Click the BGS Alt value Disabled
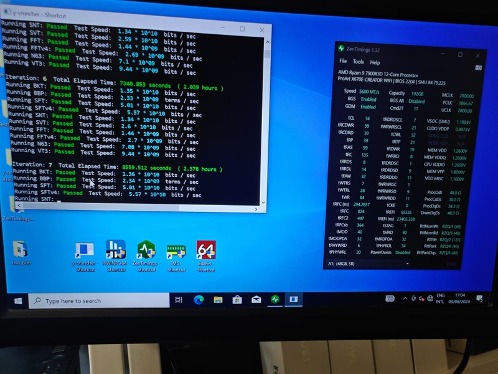Viewport: 498px width, 374px height. pyautogui.click(x=416, y=102)
